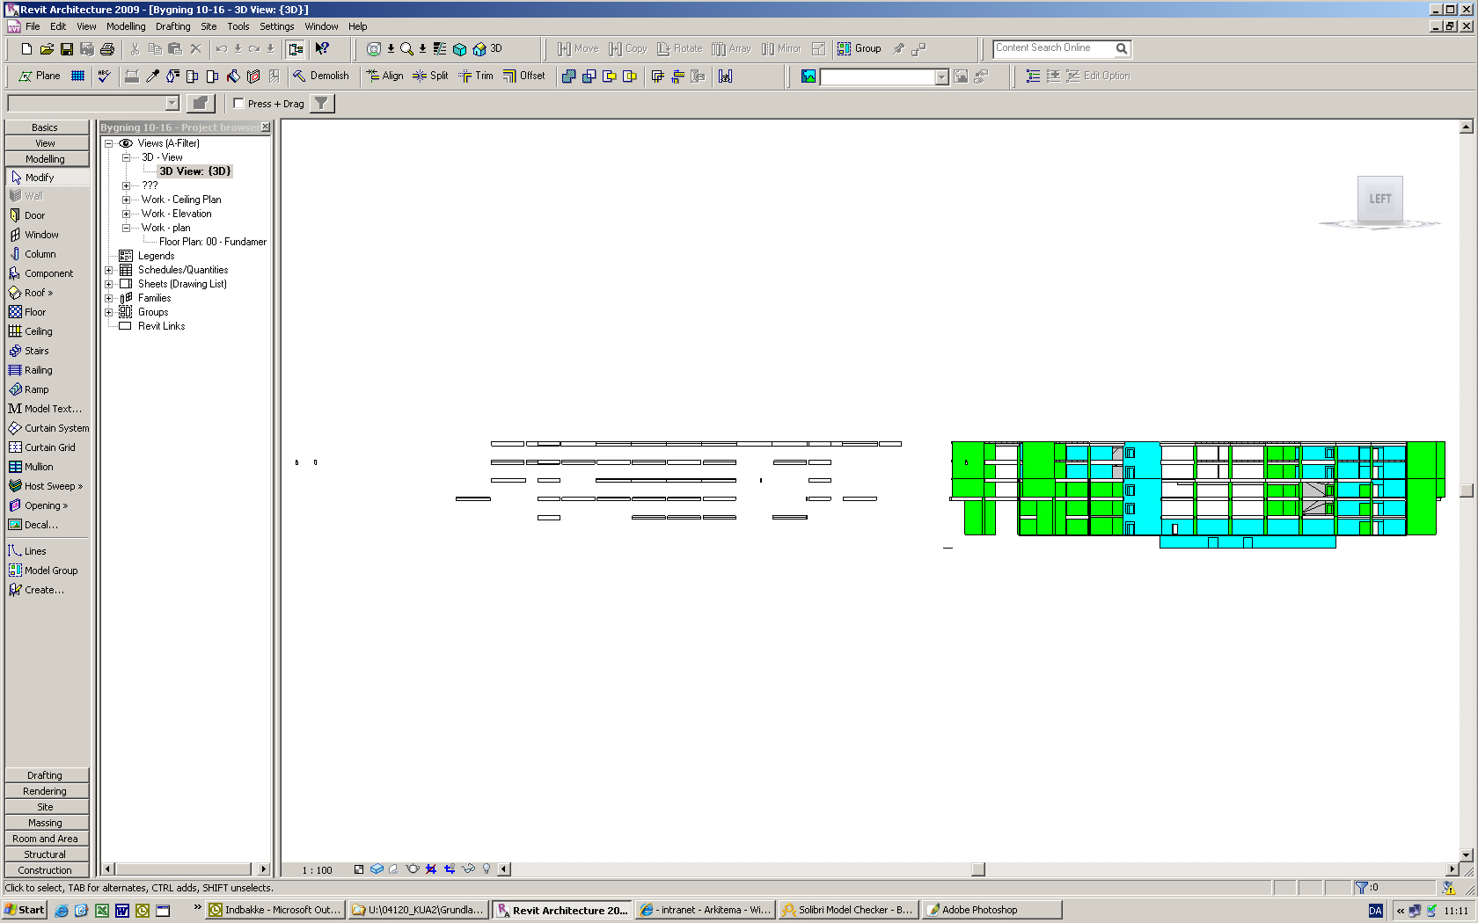This screenshot has height=923, width=1478.
Task: Select Floor Plan: 00 Fundament in project browser
Action: (x=211, y=241)
